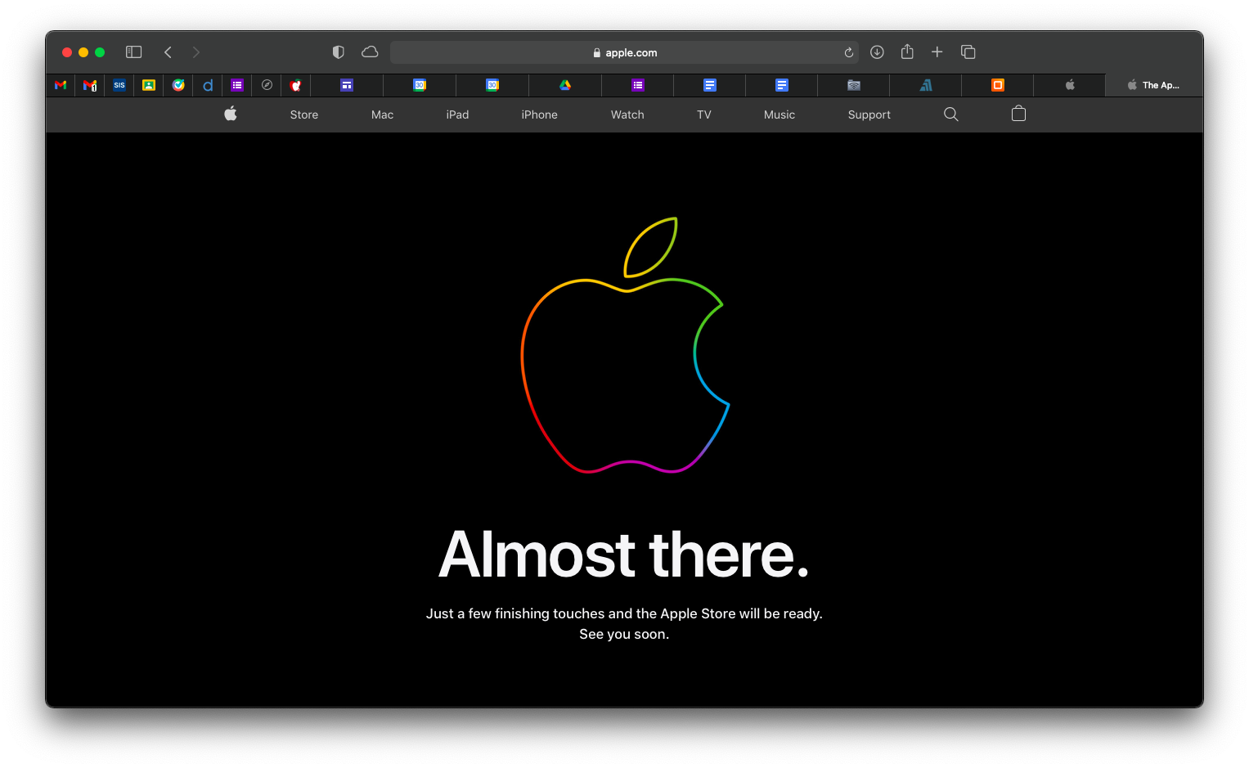Image resolution: width=1249 pixels, height=768 pixels.
Task: Go forward using the forward arrow
Action: click(x=195, y=52)
